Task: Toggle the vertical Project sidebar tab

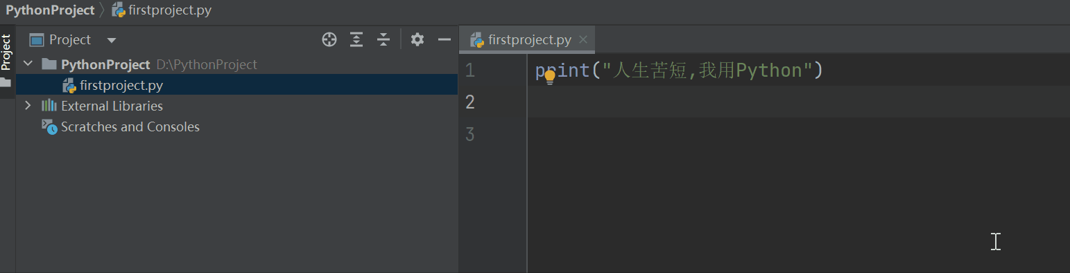Action: (6, 52)
